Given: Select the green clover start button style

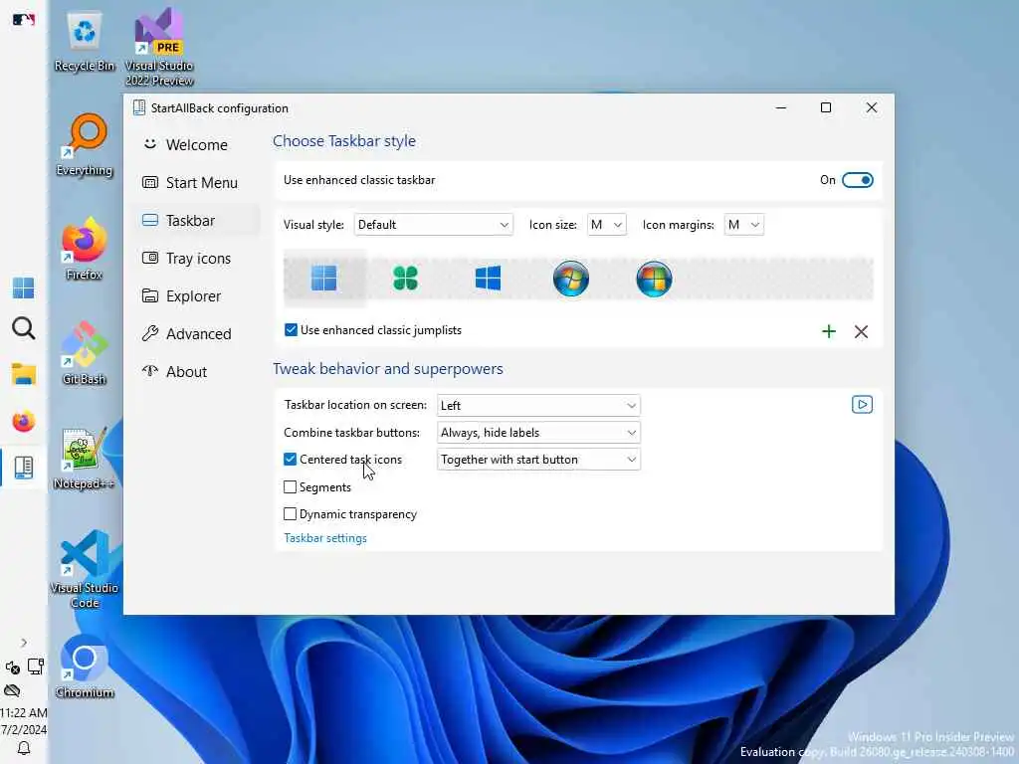Looking at the screenshot, I should [406, 279].
